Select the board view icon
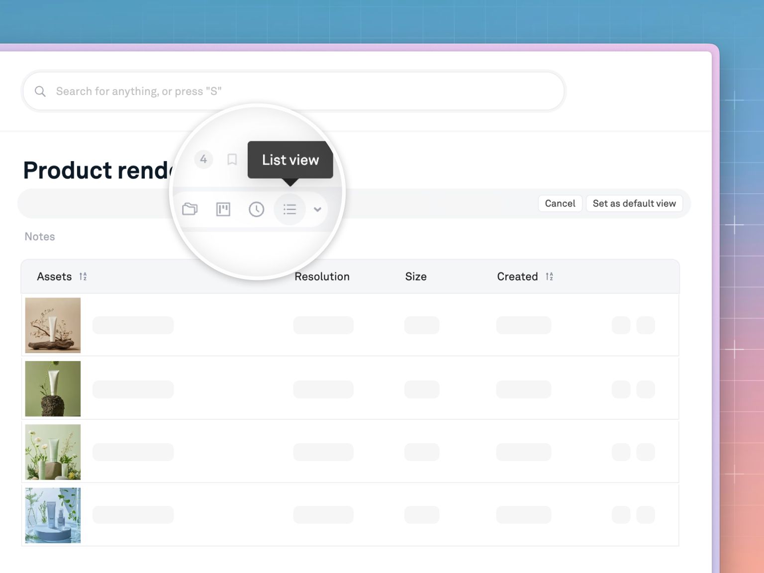This screenshot has height=573, width=764. 223,209
